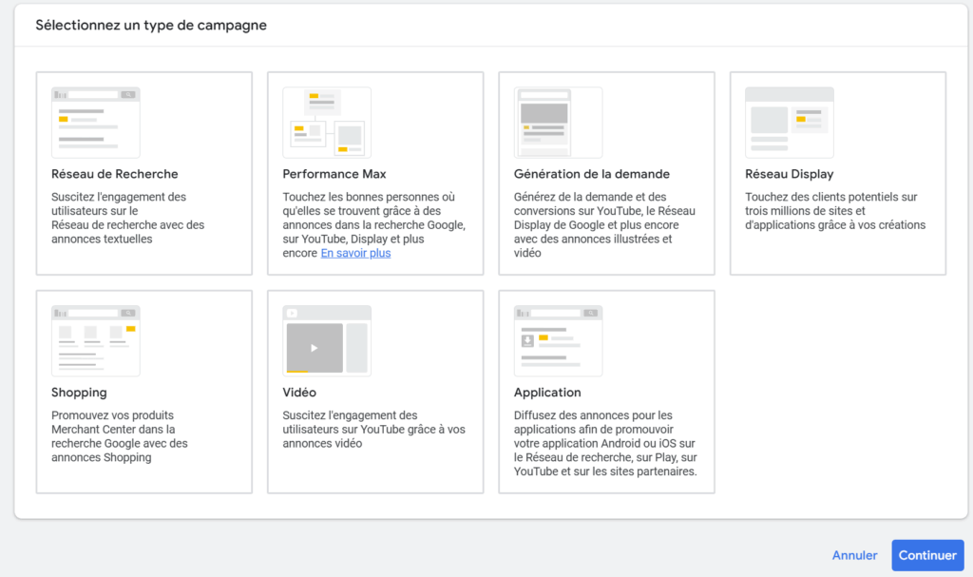This screenshot has width=973, height=577.
Task: Click the Génération de la demande title
Action: [x=591, y=174]
